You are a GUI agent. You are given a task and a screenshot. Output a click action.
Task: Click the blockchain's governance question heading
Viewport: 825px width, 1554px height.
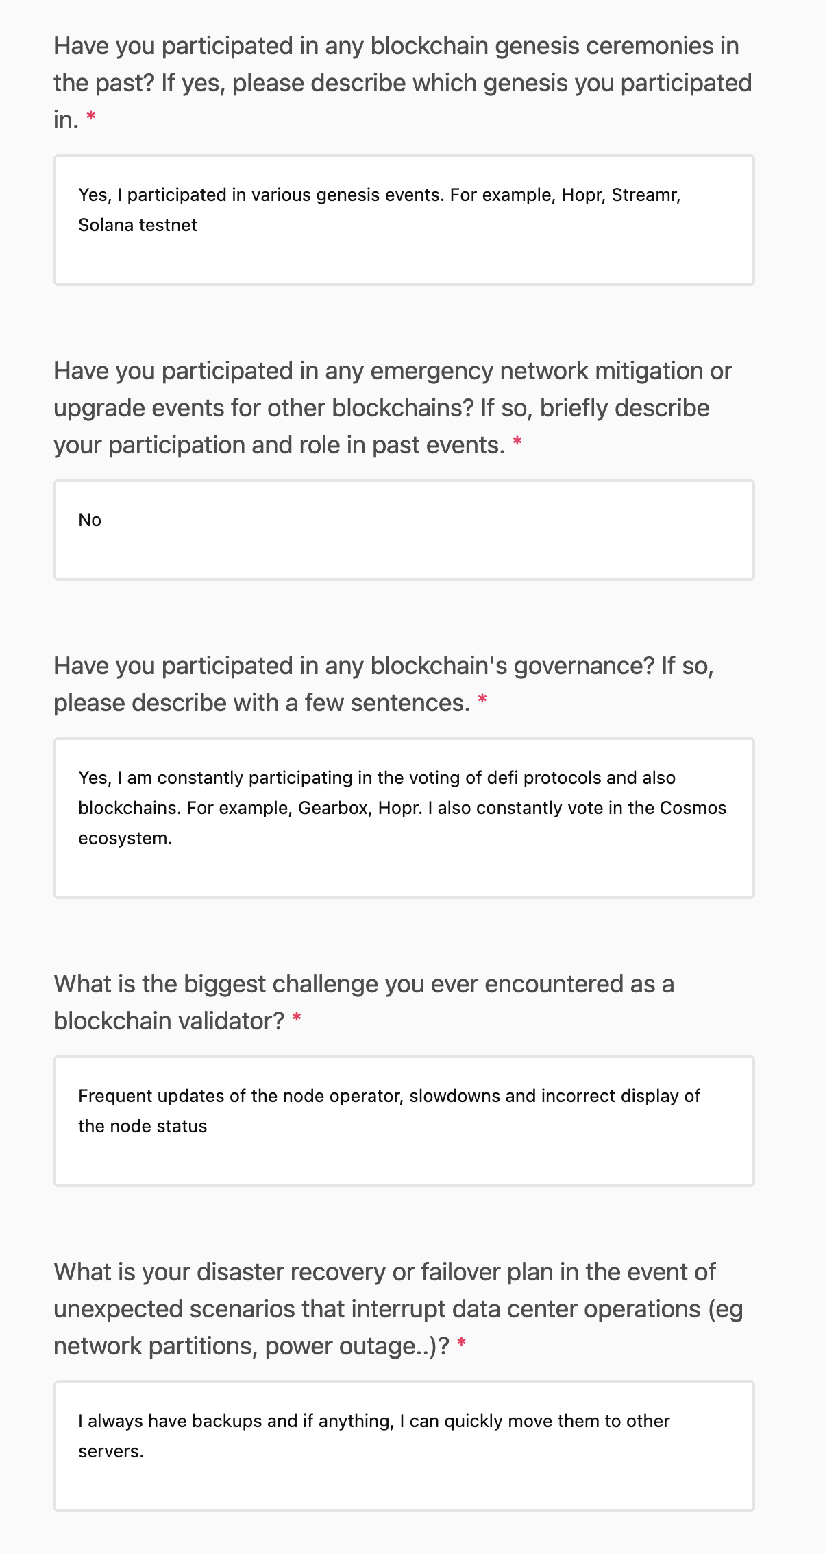tap(384, 684)
